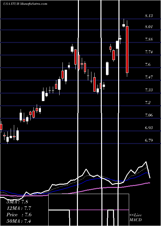Select the 7.6 price axis label
The image size is (161, 226).
click(148, 64)
